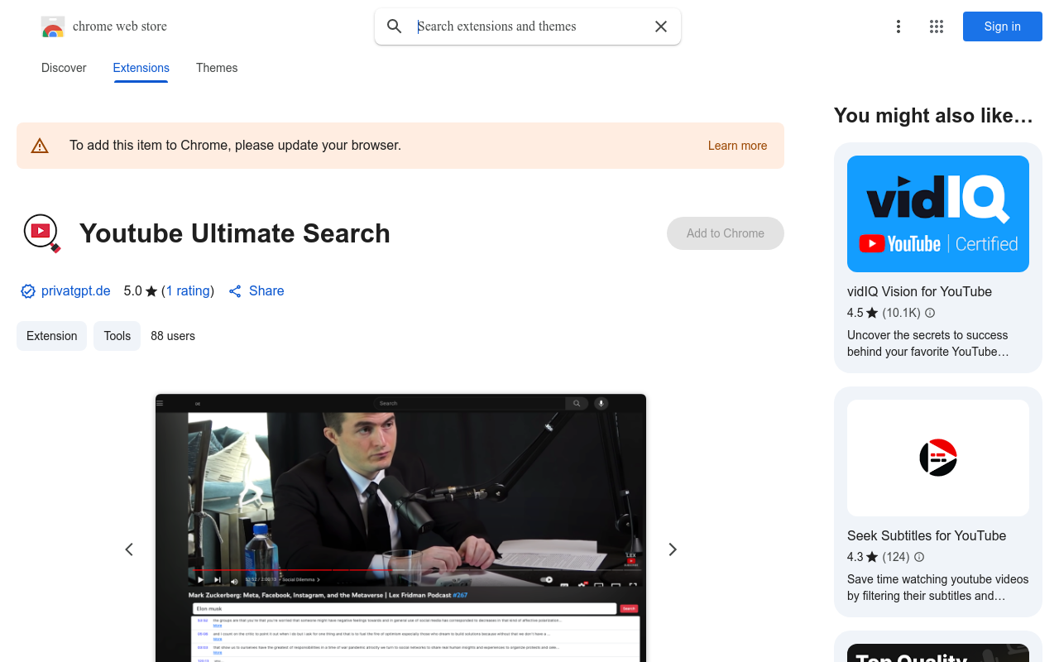Screen dimensions: 1059x662
Task: Click the rating star next to 5.0
Action: click(x=151, y=291)
